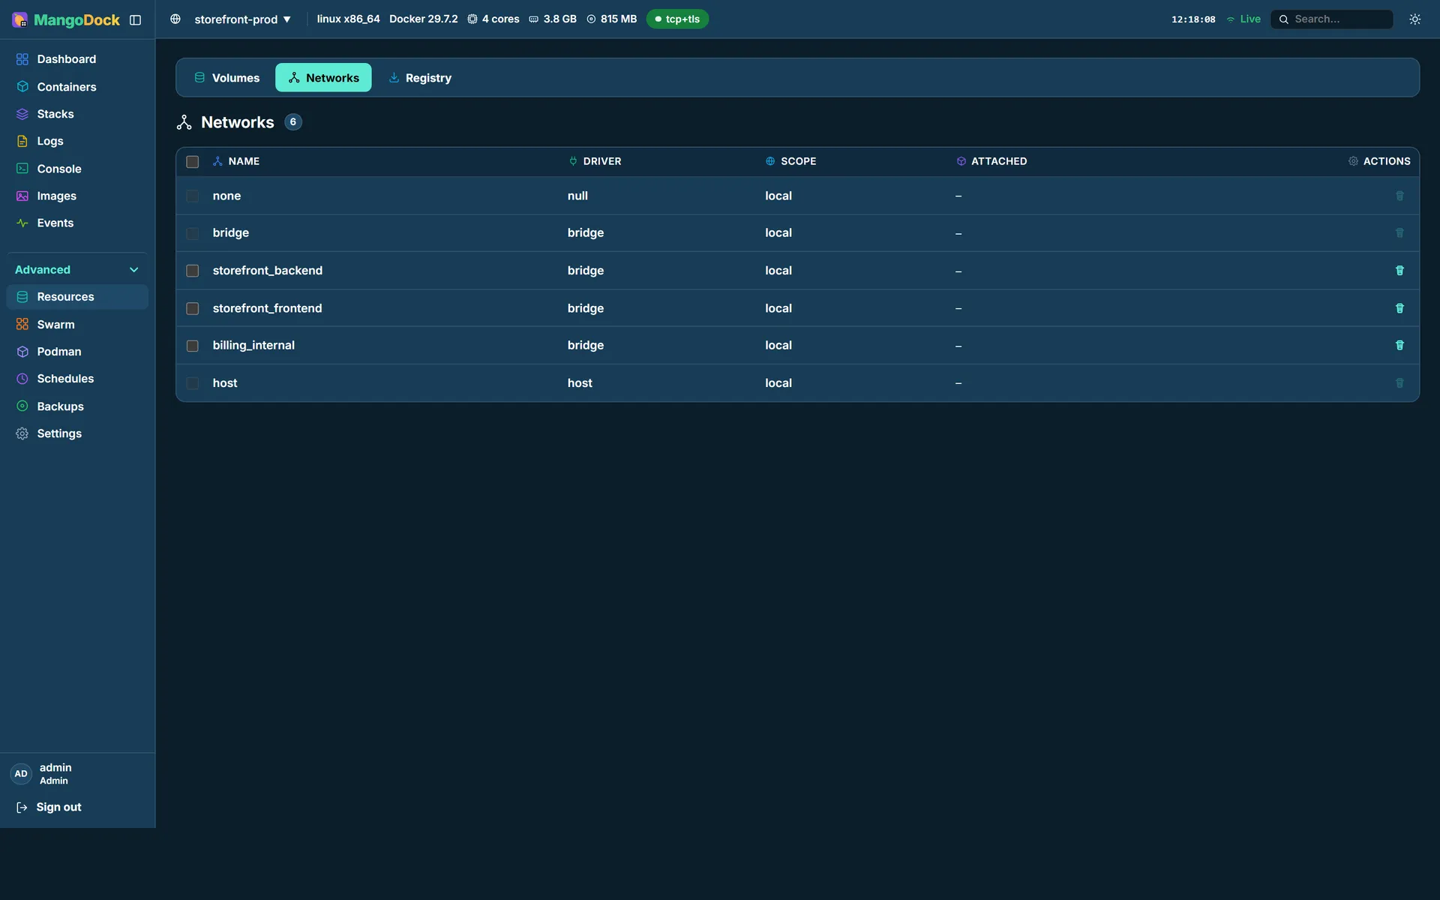Click the Console sidebar icon
Image resolution: width=1440 pixels, height=900 pixels.
tap(22, 169)
